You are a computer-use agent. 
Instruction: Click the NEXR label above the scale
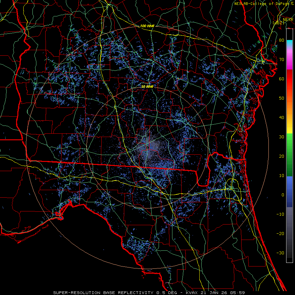point(288,20)
